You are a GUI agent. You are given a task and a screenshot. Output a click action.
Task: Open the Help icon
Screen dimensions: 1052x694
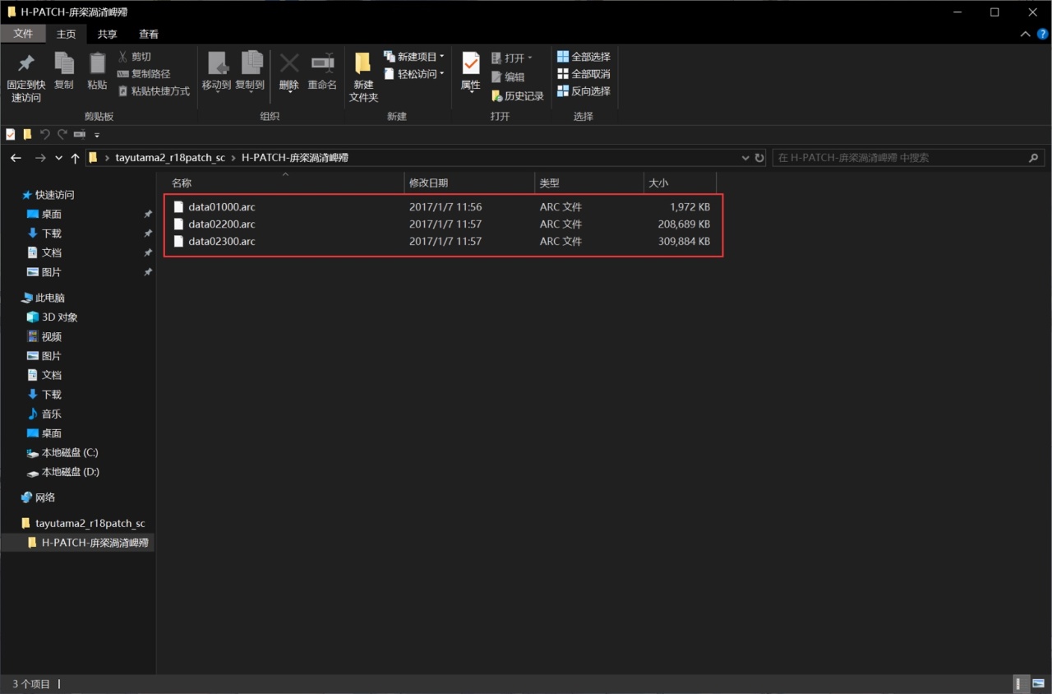tap(1042, 34)
